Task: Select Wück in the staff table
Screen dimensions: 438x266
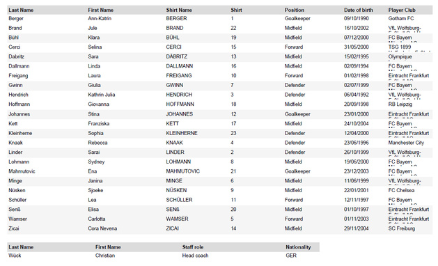Action: click(x=15, y=256)
